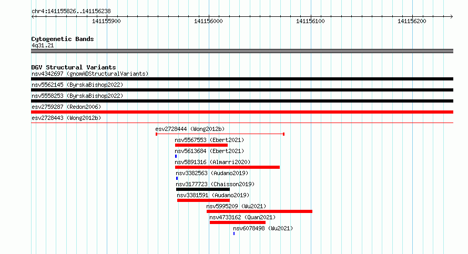Click the thin red line below esv2728443

point(242,123)
